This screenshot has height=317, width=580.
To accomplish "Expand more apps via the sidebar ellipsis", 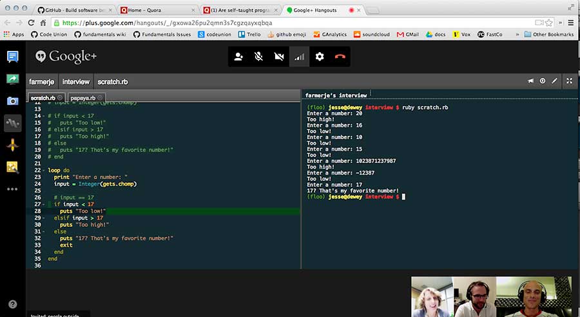I will [x=12, y=189].
